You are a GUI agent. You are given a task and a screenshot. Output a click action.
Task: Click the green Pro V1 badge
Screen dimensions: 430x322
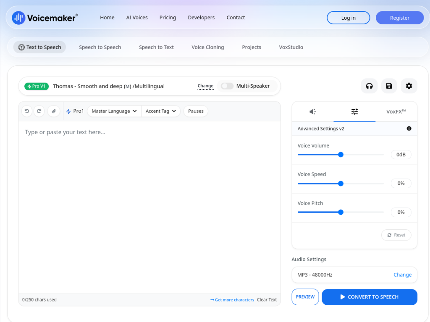pos(37,86)
